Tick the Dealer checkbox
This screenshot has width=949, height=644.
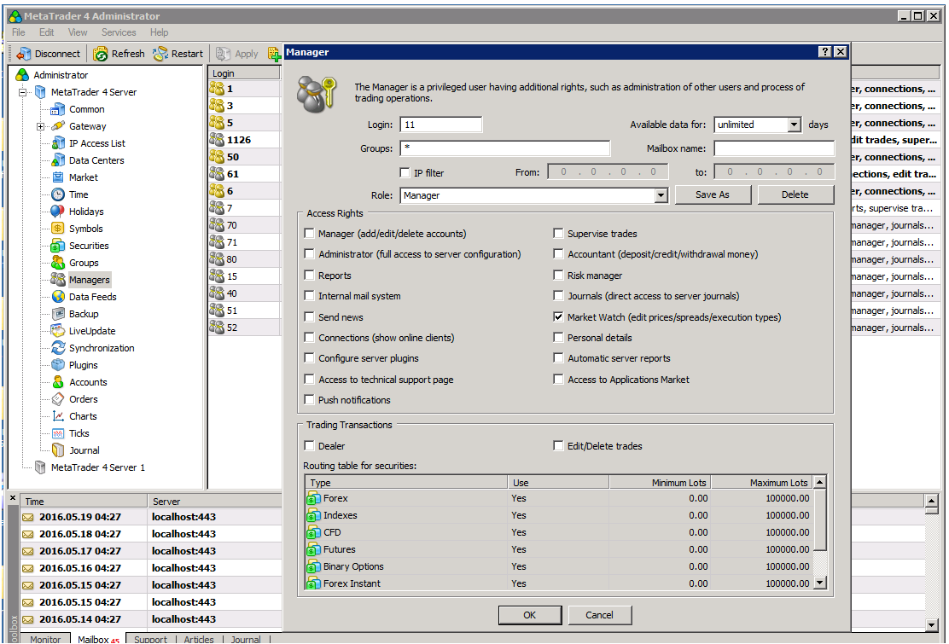point(310,446)
